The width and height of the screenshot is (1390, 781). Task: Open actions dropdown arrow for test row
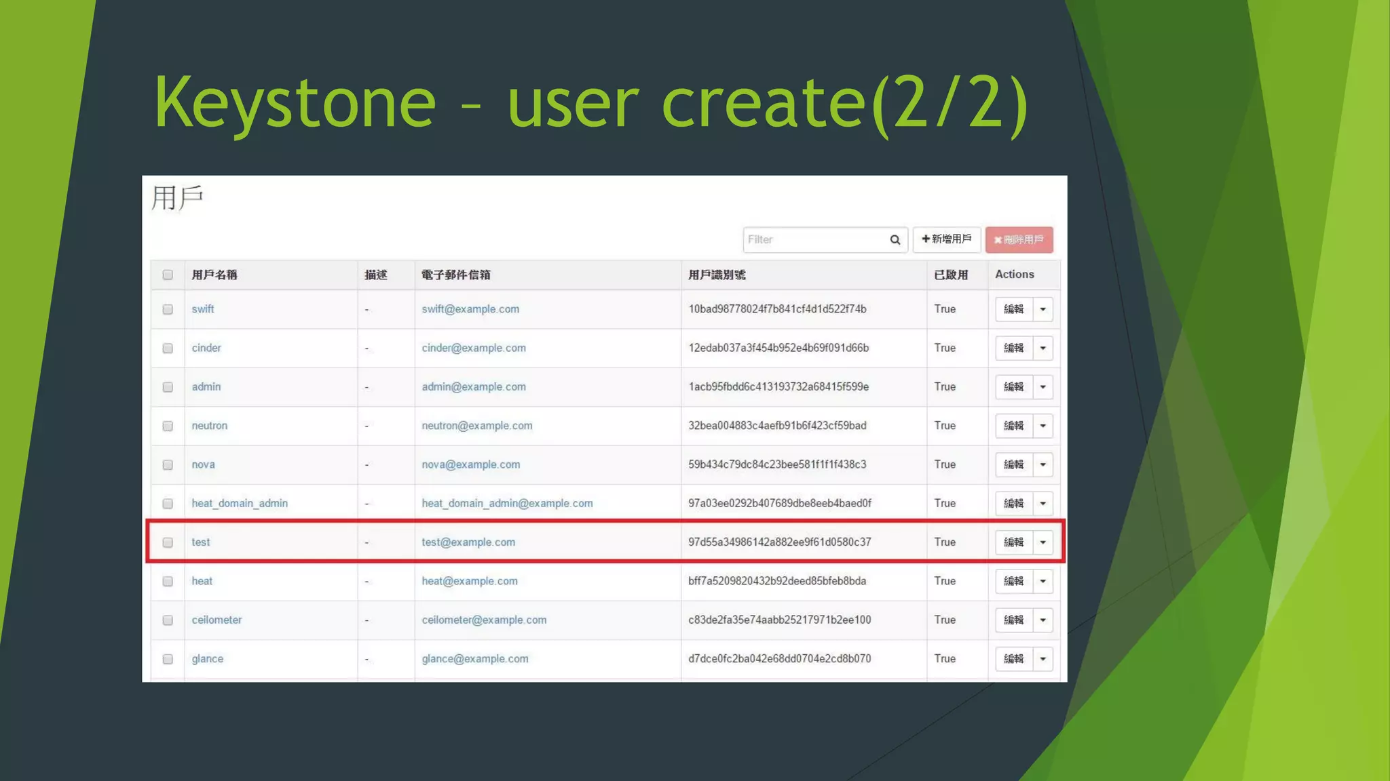(1042, 542)
